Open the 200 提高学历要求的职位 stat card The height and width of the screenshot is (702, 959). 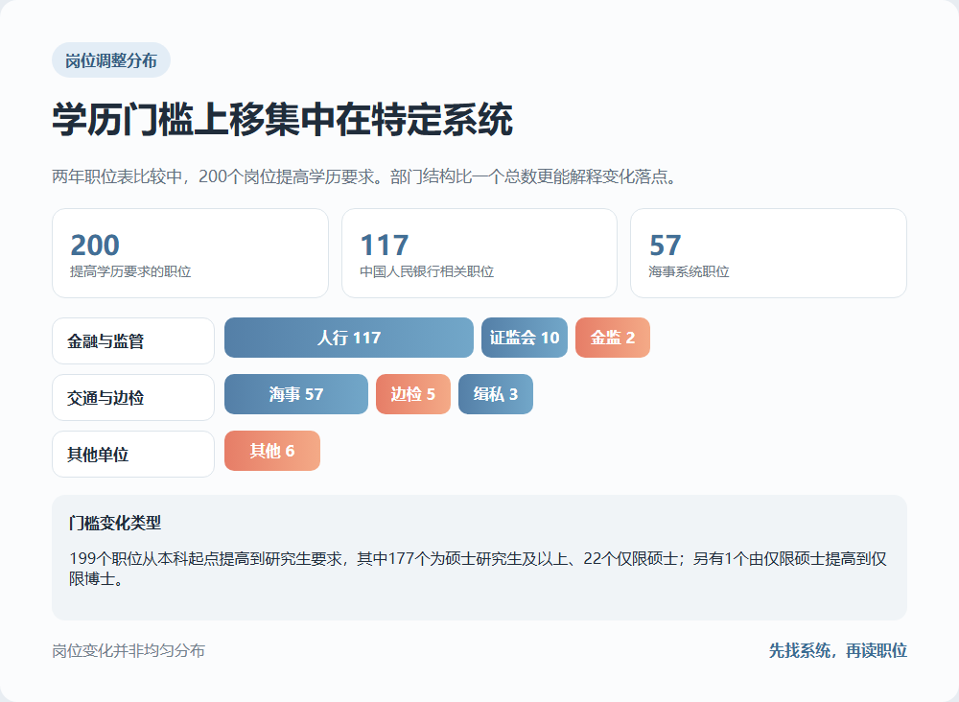pos(190,253)
